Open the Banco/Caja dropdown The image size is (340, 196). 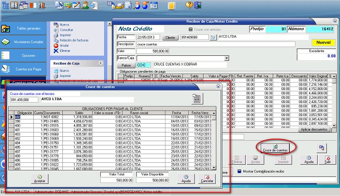coord(227,58)
